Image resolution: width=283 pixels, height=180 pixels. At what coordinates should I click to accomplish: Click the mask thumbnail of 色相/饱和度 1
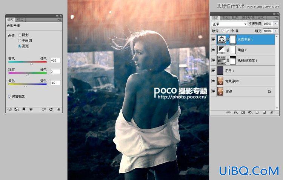tap(233, 60)
